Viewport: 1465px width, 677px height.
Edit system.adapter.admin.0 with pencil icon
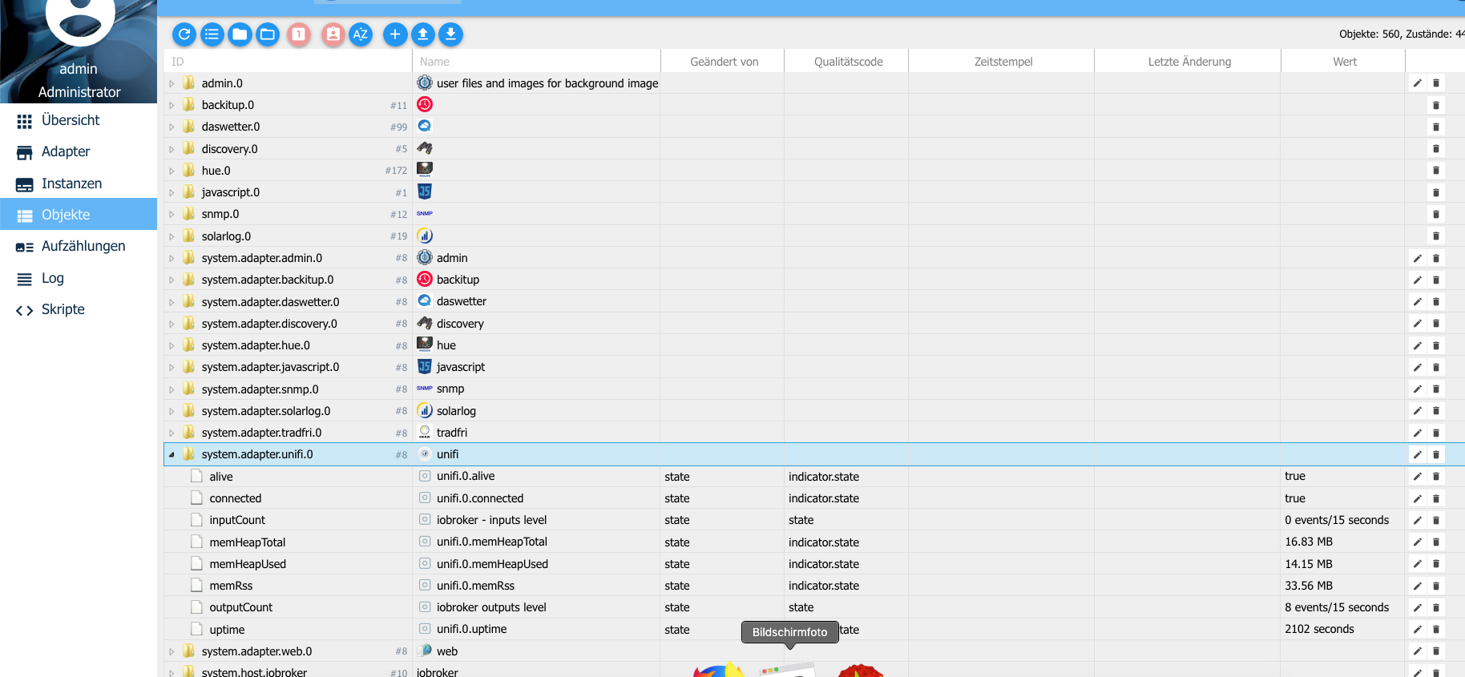pyautogui.click(x=1418, y=258)
